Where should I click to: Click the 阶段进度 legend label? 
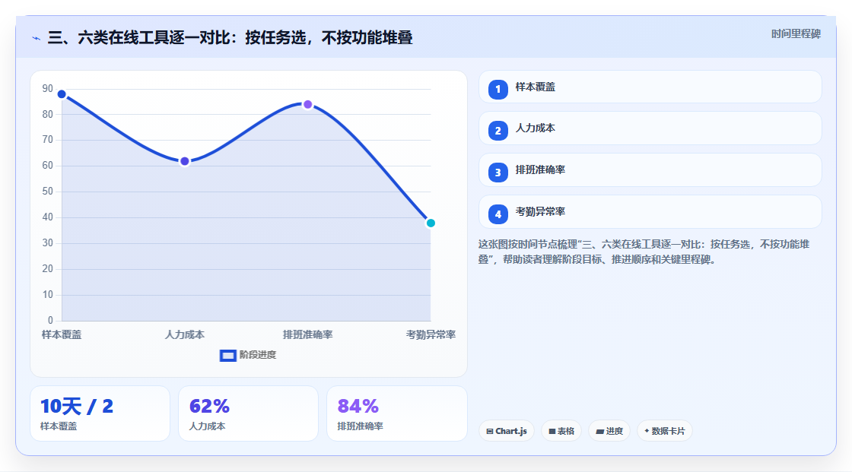pos(258,355)
